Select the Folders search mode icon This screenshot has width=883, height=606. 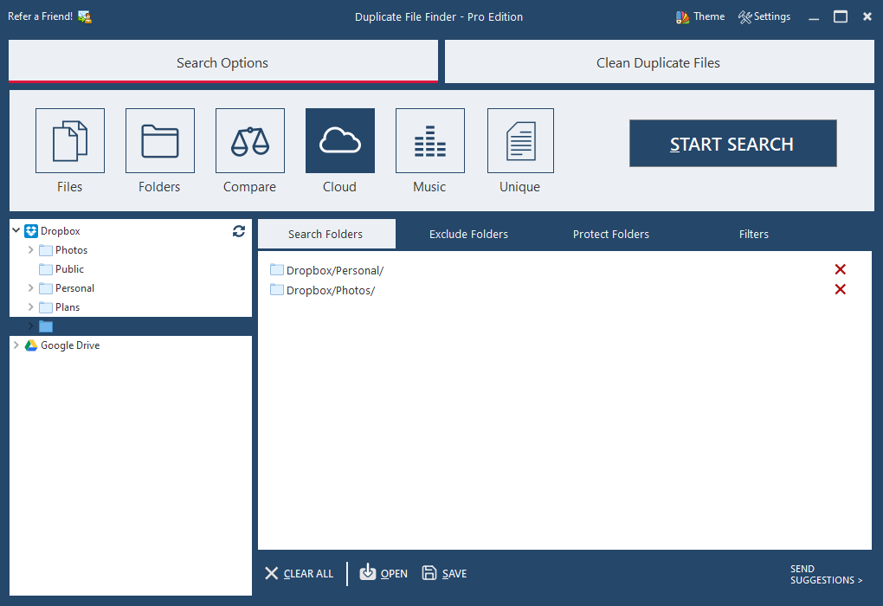160,141
